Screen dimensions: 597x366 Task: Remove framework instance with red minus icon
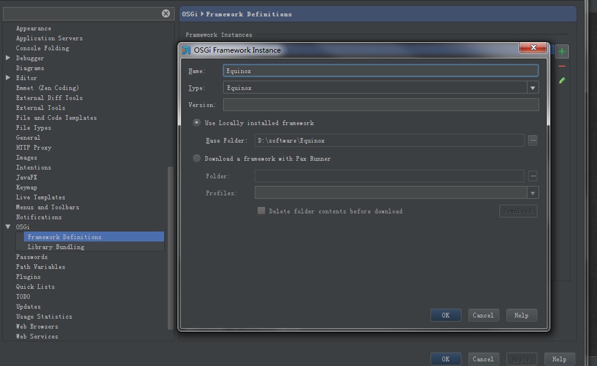tap(562, 66)
